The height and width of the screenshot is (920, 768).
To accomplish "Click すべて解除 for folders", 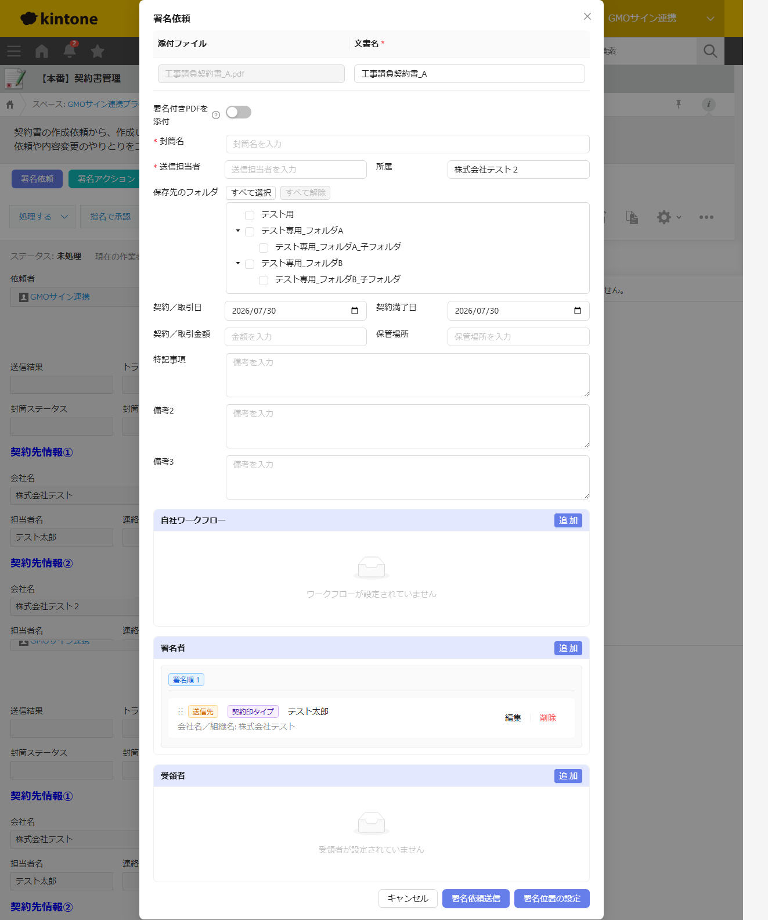I will tap(305, 193).
